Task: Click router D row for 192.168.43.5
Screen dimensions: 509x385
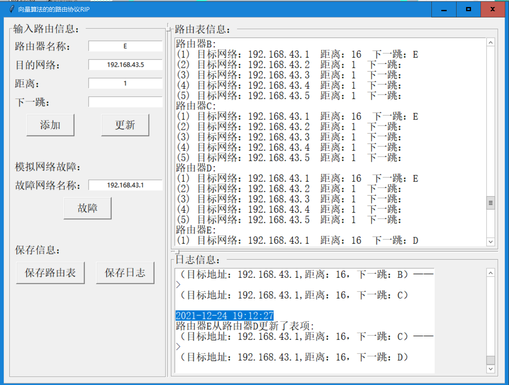Action: (289, 220)
